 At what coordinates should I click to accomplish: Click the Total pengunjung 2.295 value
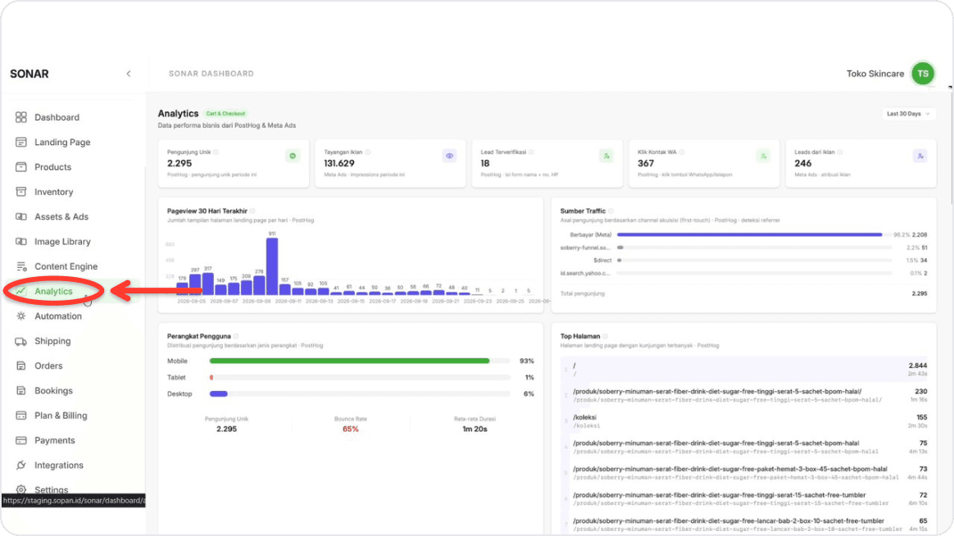pyautogui.click(x=920, y=293)
